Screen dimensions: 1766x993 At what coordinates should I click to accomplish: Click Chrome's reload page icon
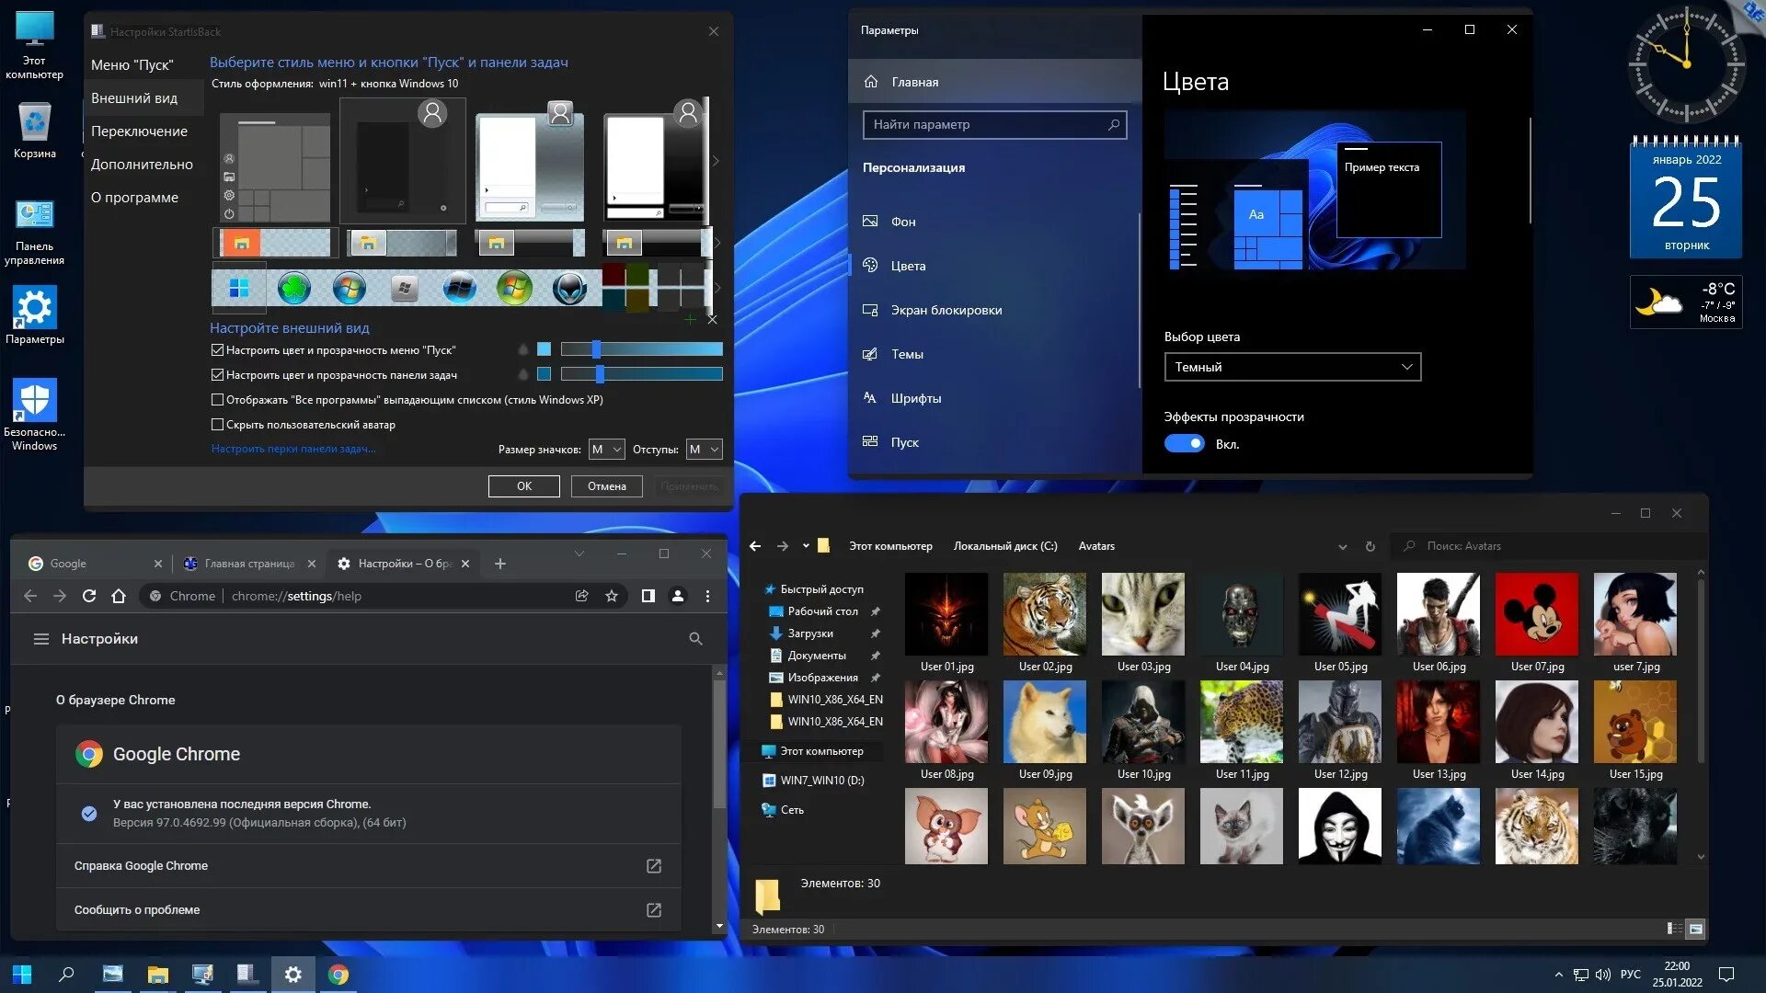click(89, 596)
